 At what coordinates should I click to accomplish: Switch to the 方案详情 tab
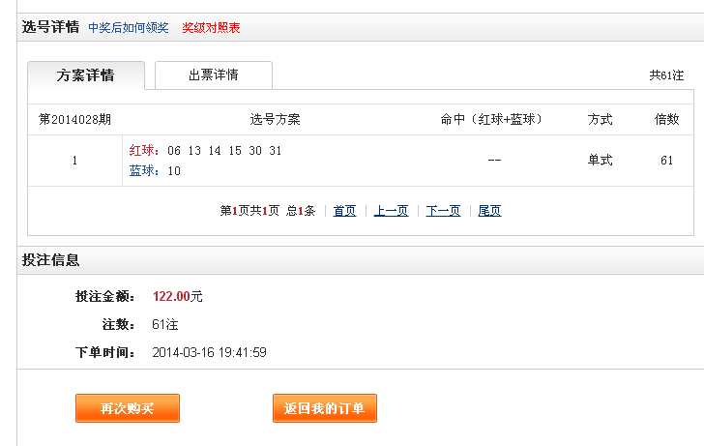click(86, 75)
